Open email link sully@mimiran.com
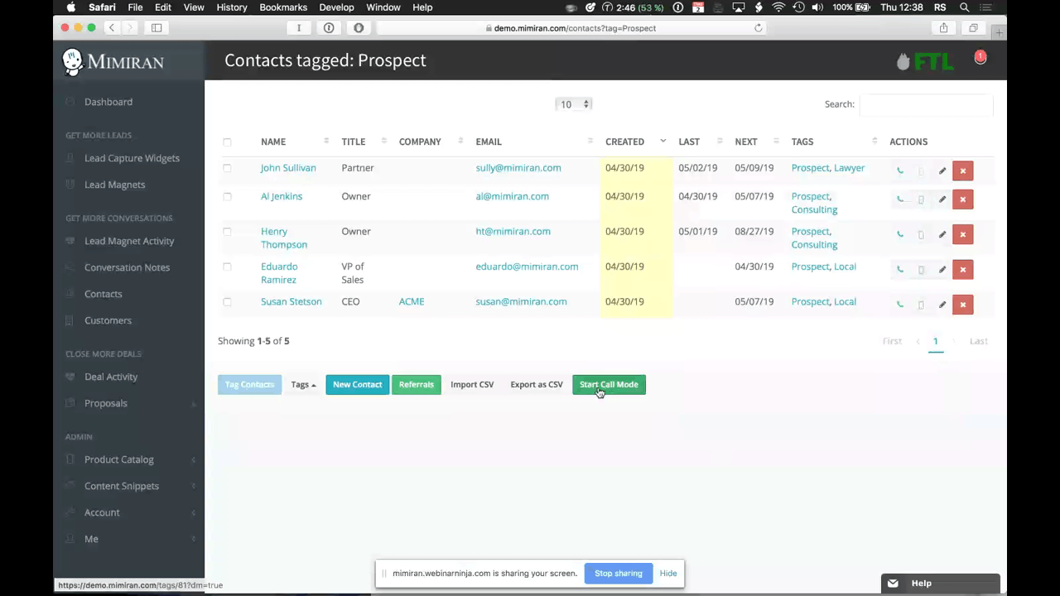1060x596 pixels. [518, 168]
